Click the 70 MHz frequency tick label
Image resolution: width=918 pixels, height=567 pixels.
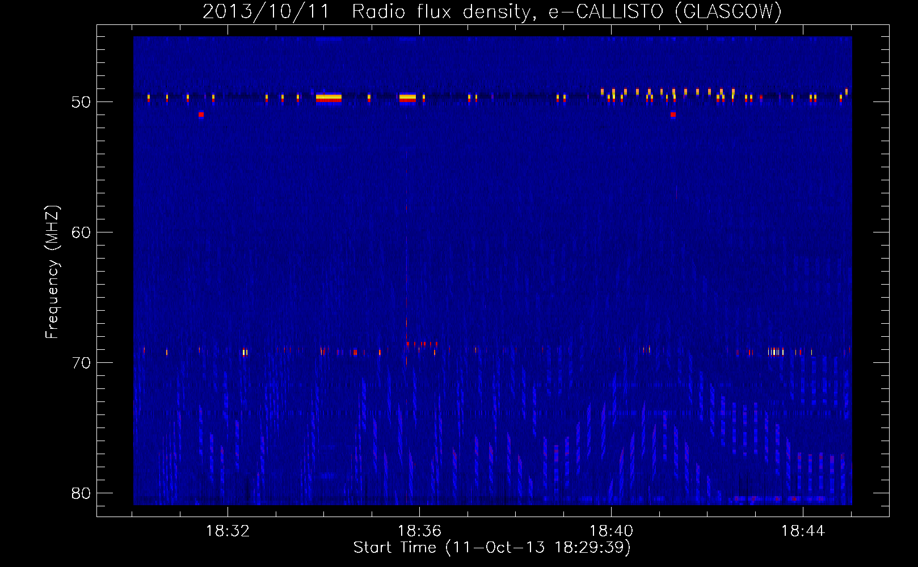(81, 363)
